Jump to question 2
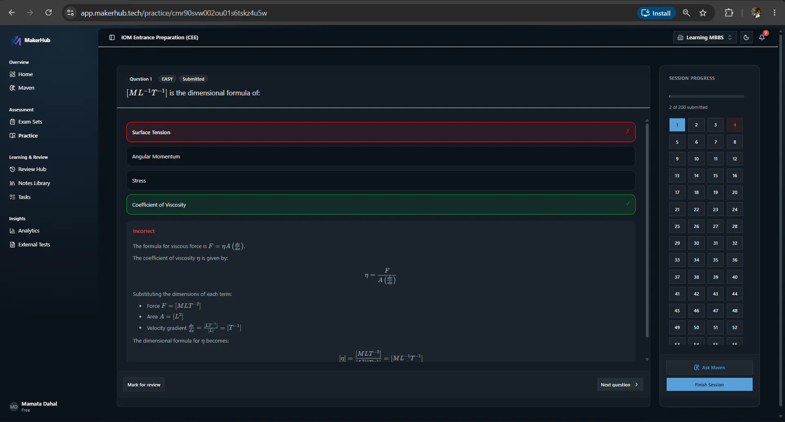785x422 pixels. (x=696, y=125)
